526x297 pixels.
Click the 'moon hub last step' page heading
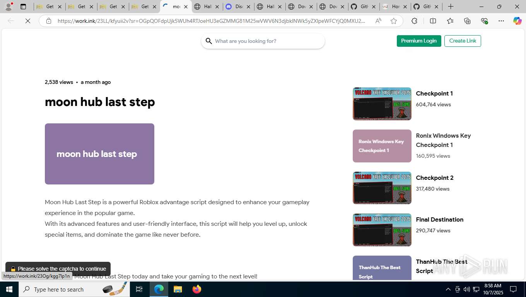[x=100, y=102]
